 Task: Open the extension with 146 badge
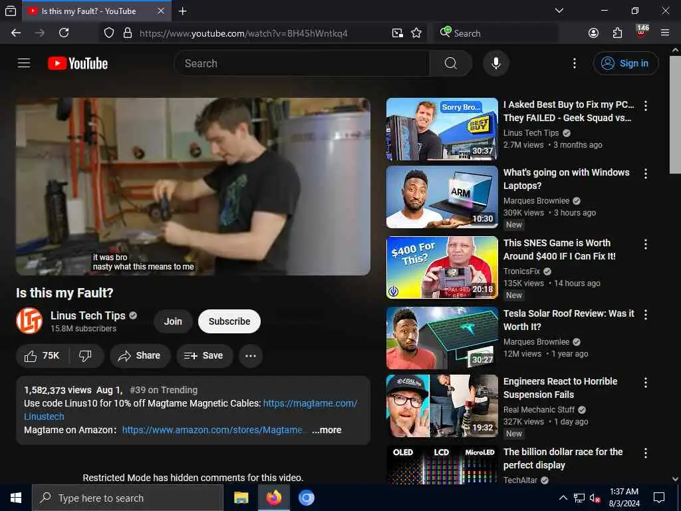[642, 32]
